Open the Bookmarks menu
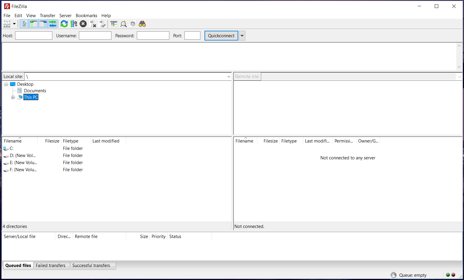The image size is (464, 280). click(86, 16)
